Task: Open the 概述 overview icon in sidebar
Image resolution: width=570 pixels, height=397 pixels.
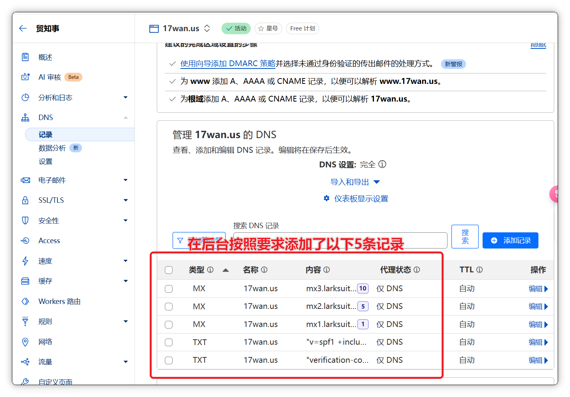Action: point(25,57)
